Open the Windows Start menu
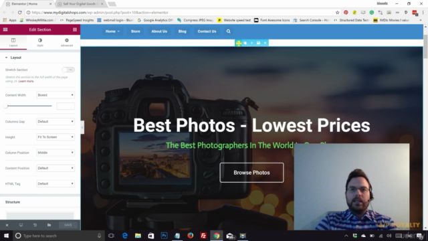 (x=6, y=236)
